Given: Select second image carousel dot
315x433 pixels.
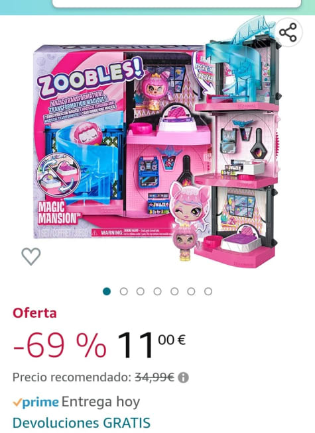Looking at the screenshot, I should [123, 291].
